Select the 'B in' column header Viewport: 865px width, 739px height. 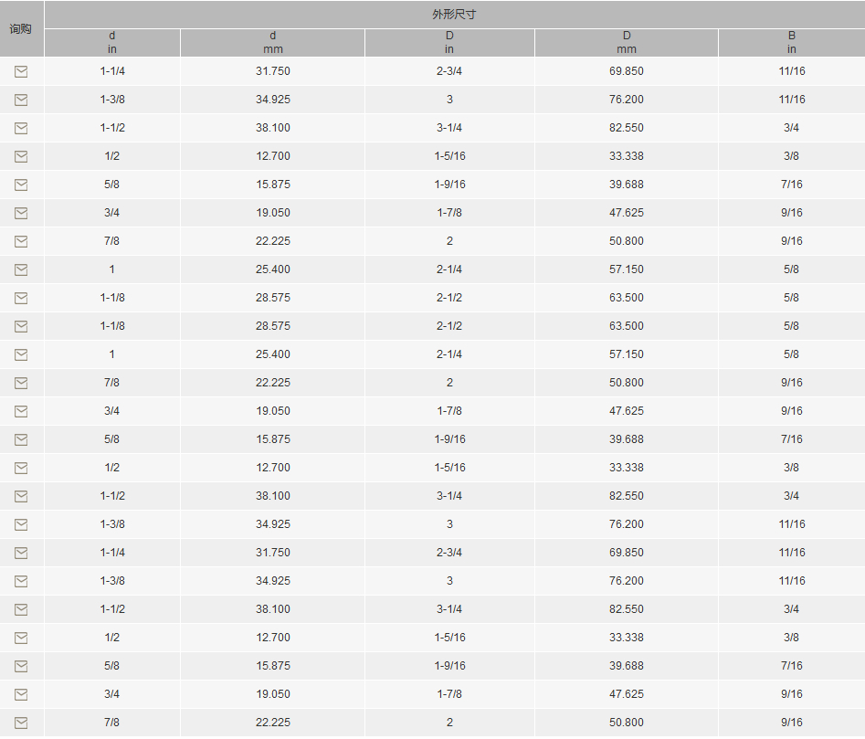(x=791, y=43)
